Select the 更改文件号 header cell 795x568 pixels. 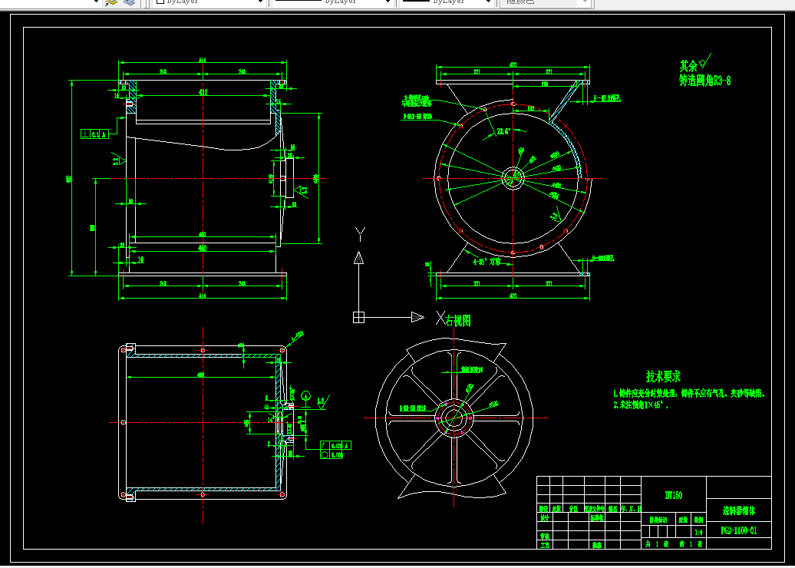pos(595,508)
